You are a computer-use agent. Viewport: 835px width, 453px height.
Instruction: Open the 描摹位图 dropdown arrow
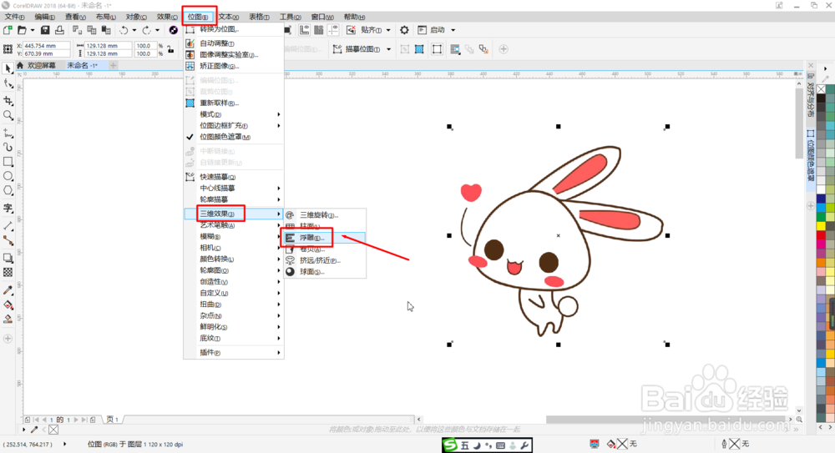pyautogui.click(x=388, y=49)
